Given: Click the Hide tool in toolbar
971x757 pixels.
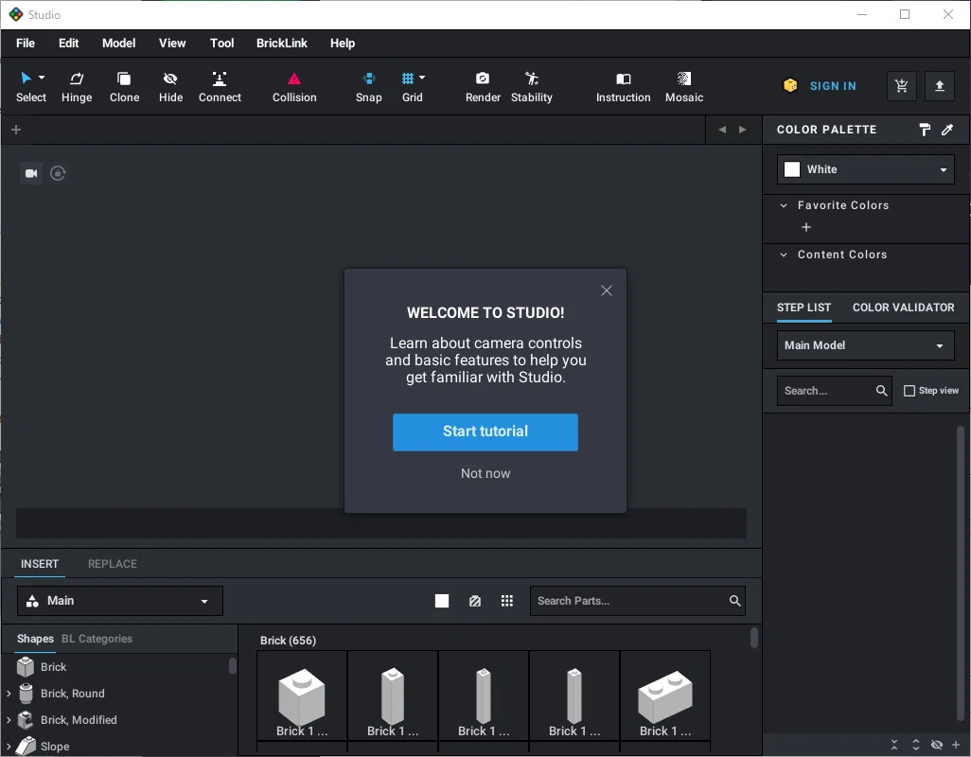Looking at the screenshot, I should [170, 87].
